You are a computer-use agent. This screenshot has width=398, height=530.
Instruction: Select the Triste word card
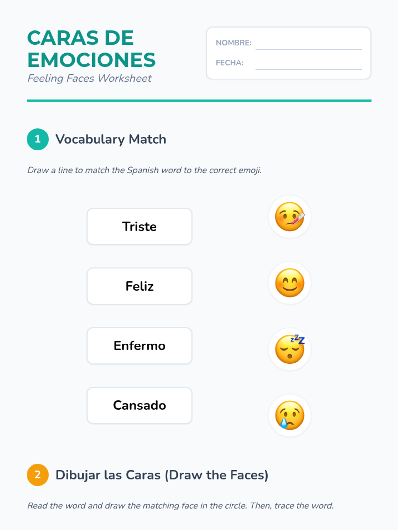click(139, 227)
